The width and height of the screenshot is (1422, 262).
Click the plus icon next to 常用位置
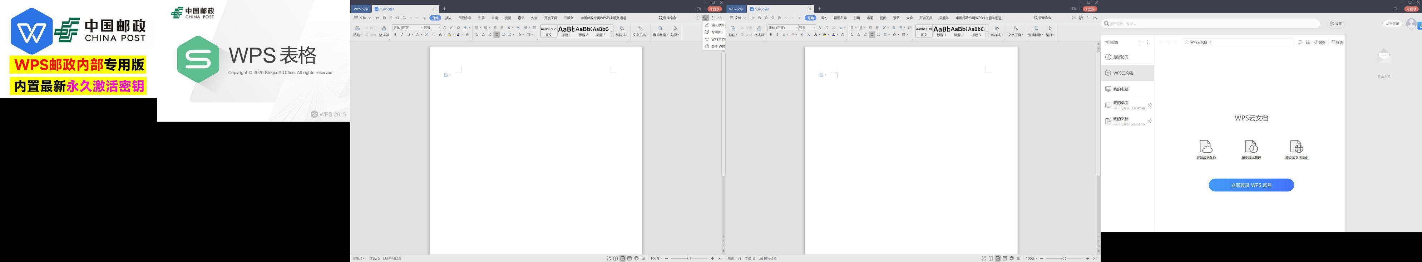pyautogui.click(x=1140, y=42)
